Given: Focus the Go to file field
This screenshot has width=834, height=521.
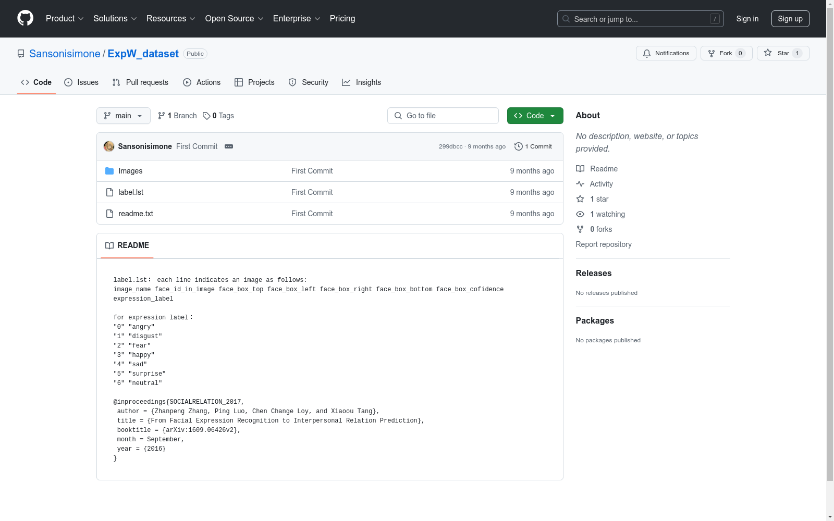Looking at the screenshot, I should tap(443, 116).
